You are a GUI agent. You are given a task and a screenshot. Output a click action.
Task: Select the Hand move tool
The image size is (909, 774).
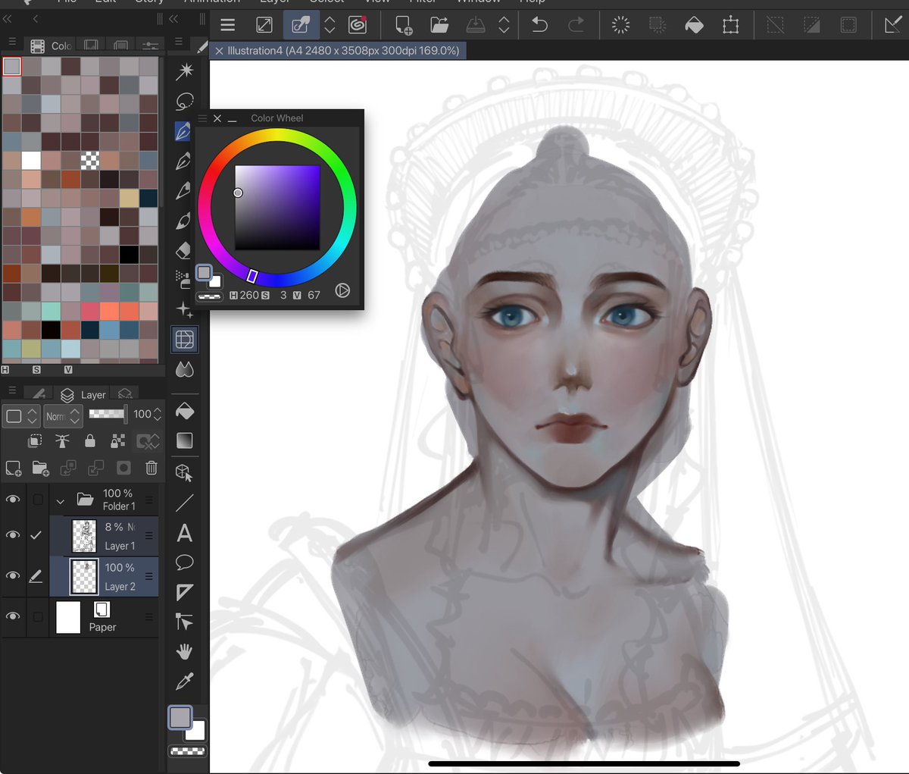184,651
